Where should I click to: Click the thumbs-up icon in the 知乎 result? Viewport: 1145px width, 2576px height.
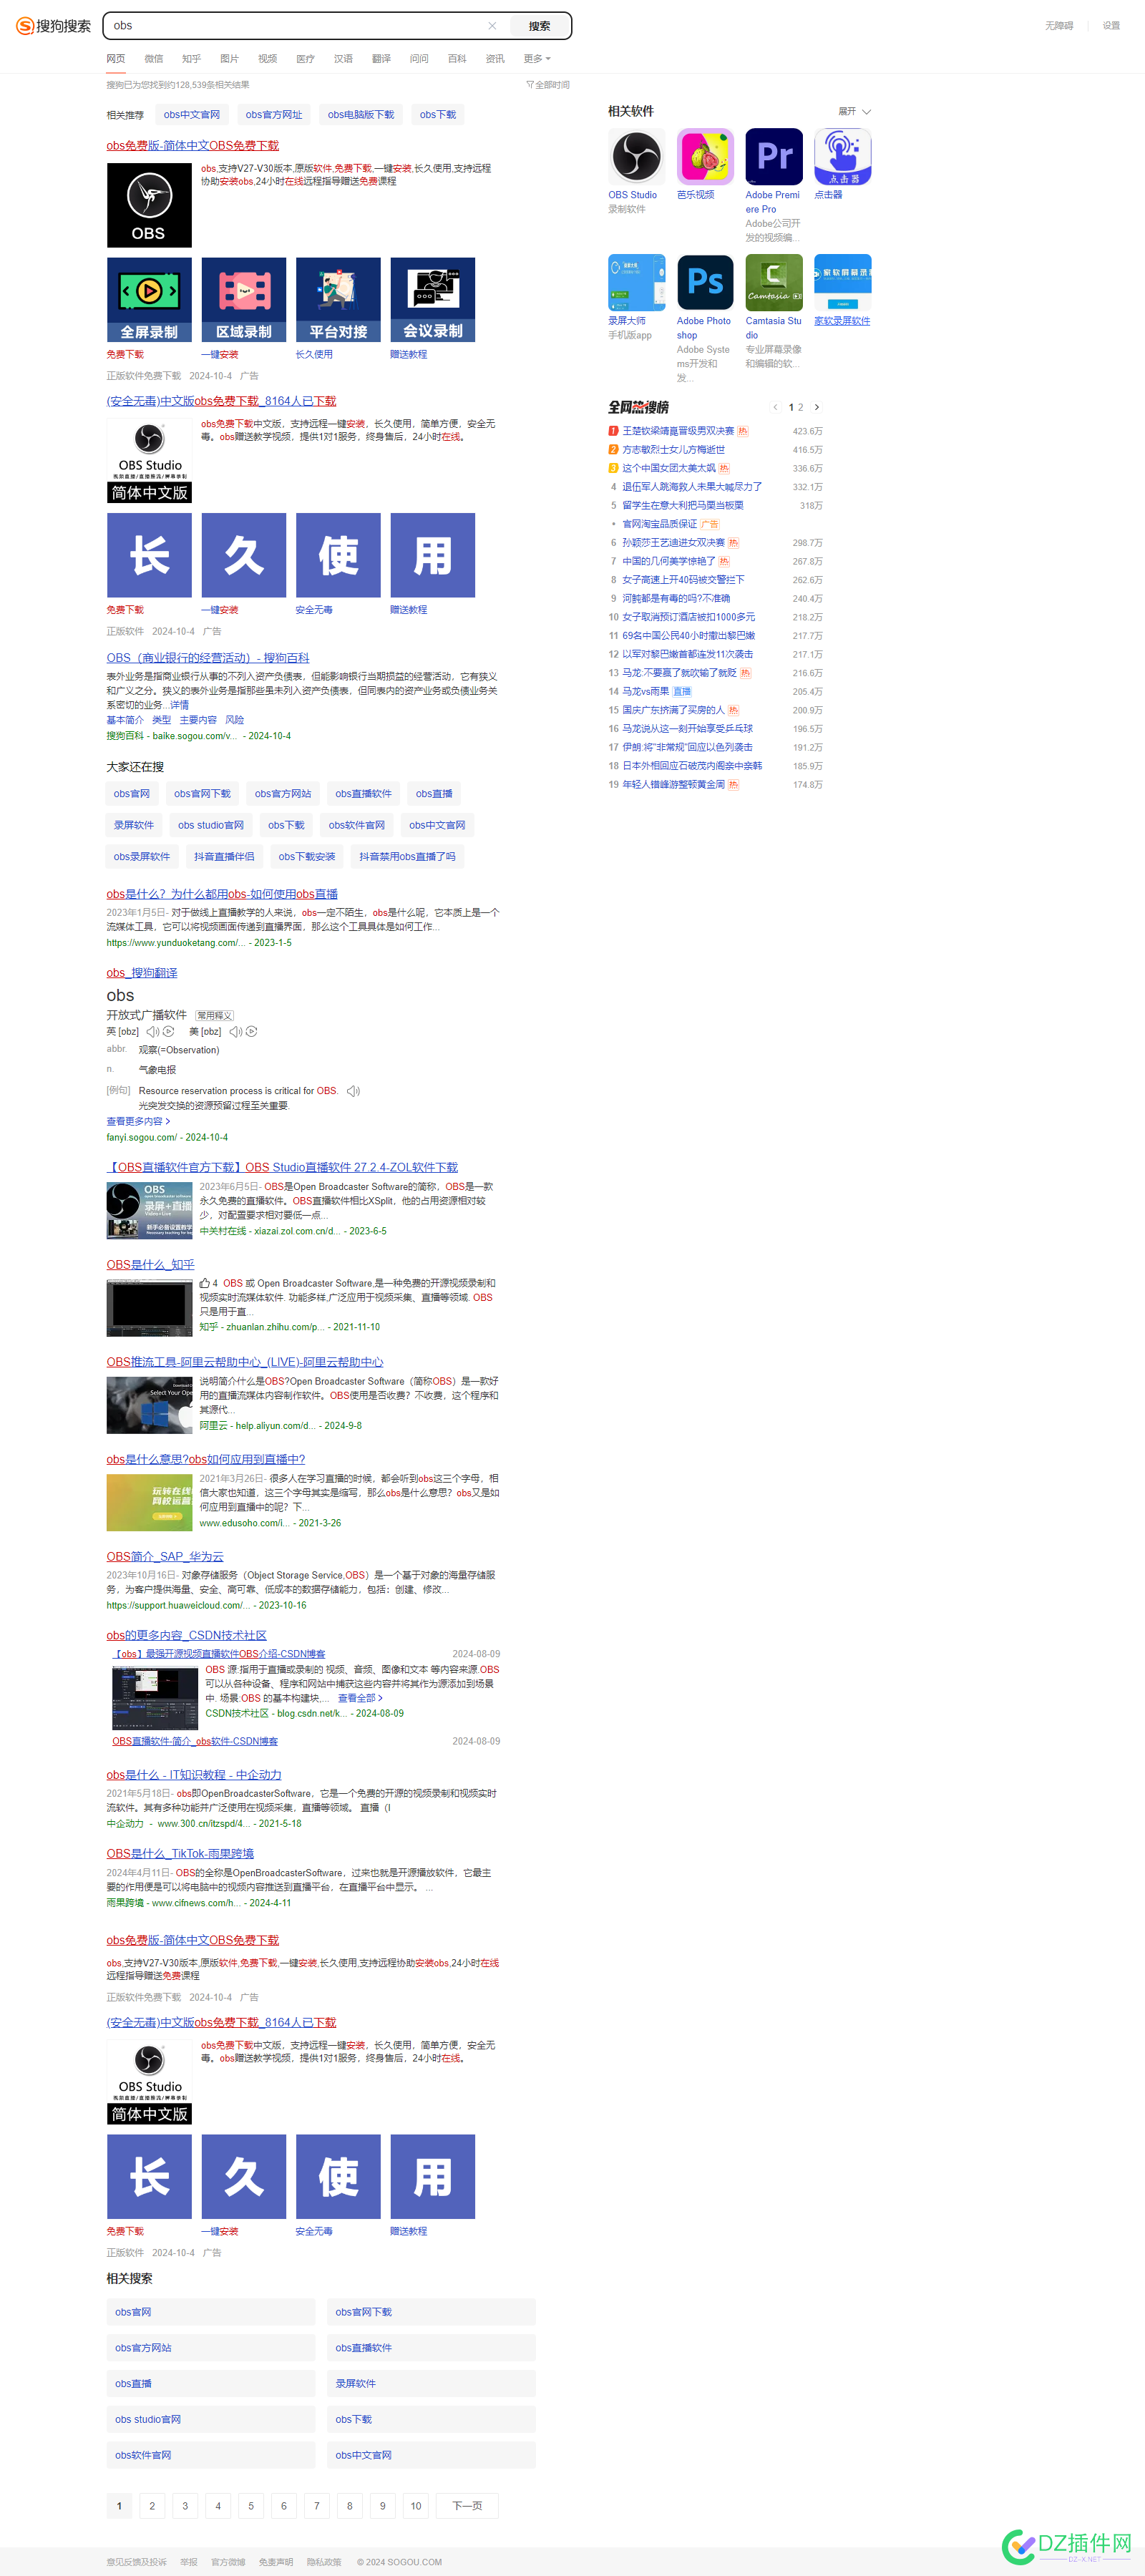click(x=205, y=1283)
